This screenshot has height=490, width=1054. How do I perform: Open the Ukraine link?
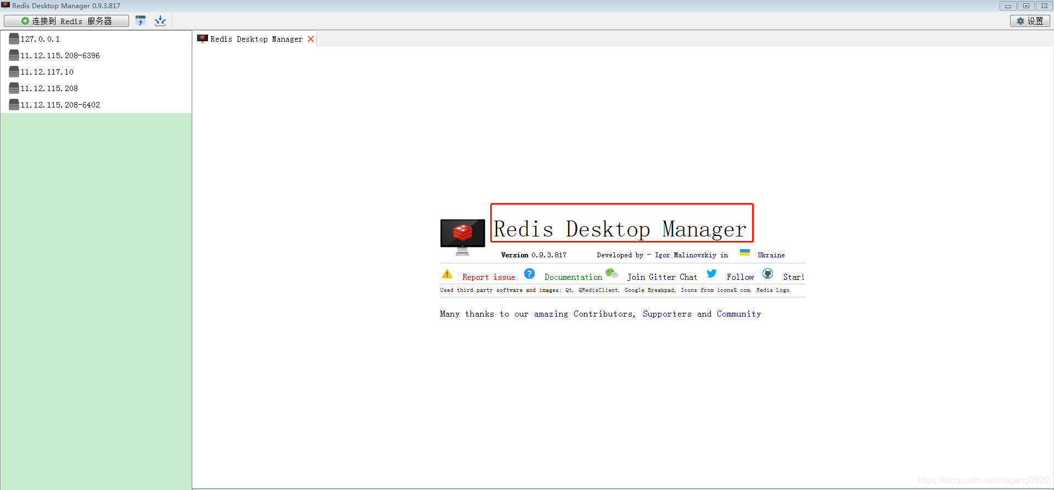coord(771,255)
